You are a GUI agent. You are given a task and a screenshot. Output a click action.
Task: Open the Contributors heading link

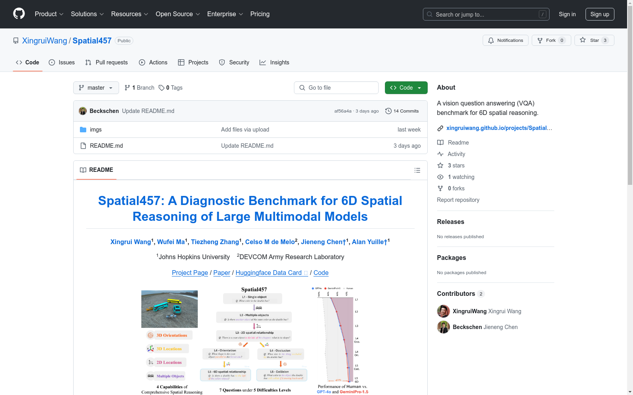pyautogui.click(x=461, y=294)
